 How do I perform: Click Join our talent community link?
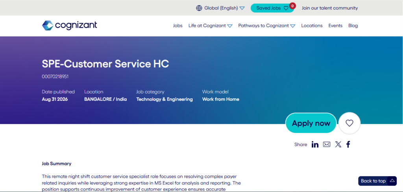[x=330, y=8]
